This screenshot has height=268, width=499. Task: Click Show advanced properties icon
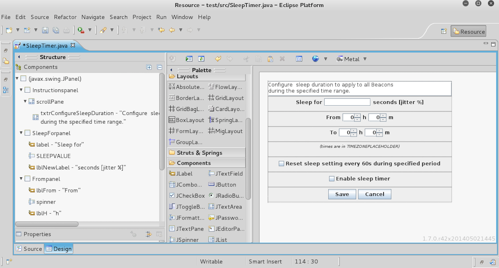tap(149, 234)
